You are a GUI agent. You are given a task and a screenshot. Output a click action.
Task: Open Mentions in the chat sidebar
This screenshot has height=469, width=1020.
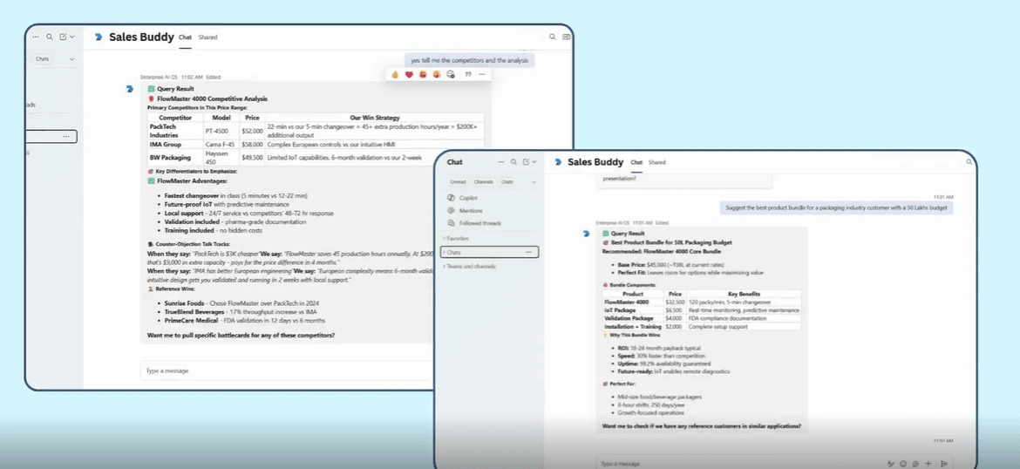(471, 210)
